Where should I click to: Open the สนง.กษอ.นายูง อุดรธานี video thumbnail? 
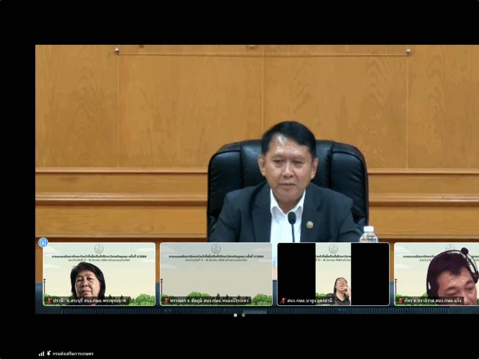click(333, 273)
